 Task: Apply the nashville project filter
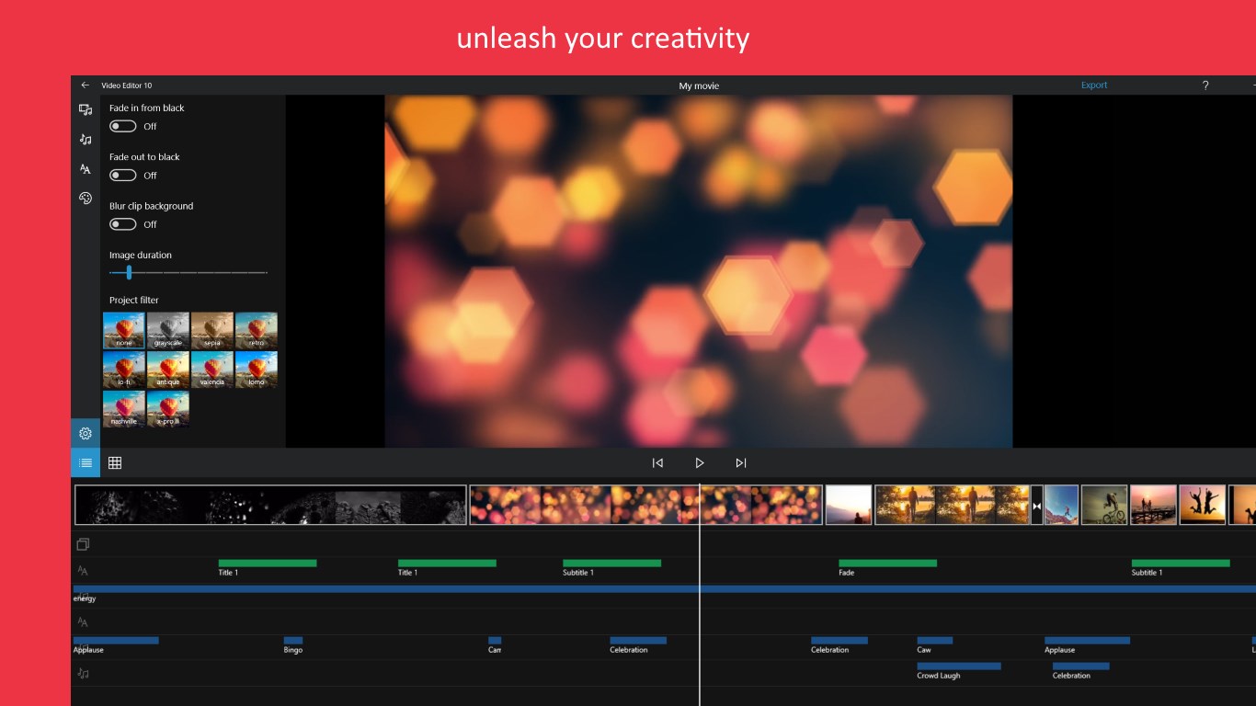click(x=124, y=409)
